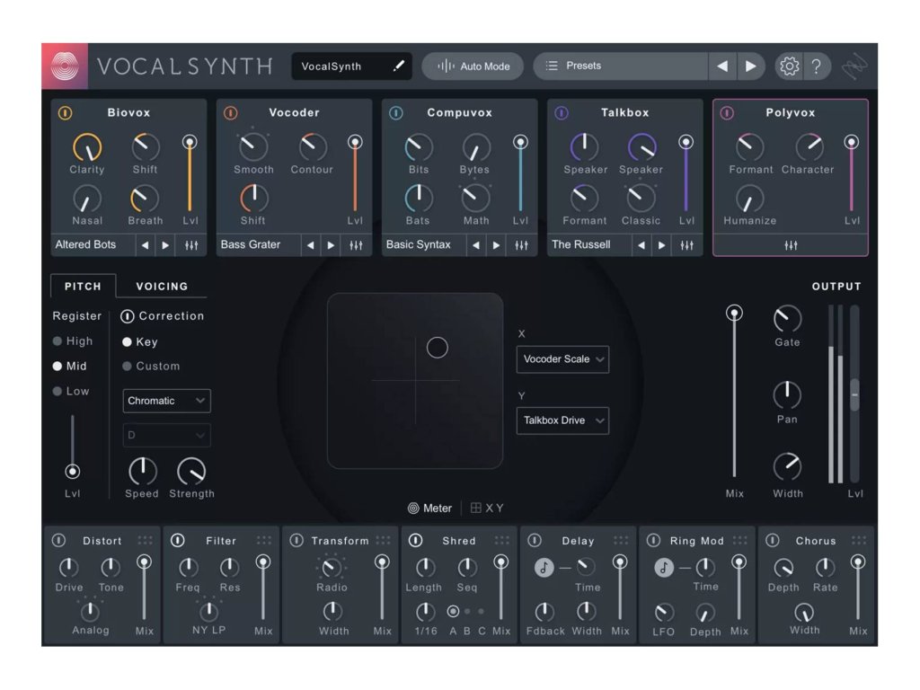The width and height of the screenshot is (920, 690).
Task: Grab the Distort module reorder handle
Action: pos(145,540)
